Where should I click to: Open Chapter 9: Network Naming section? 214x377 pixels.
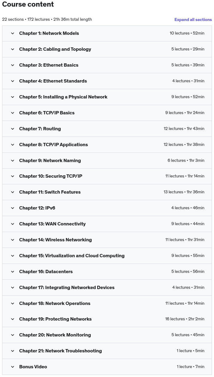(107, 161)
